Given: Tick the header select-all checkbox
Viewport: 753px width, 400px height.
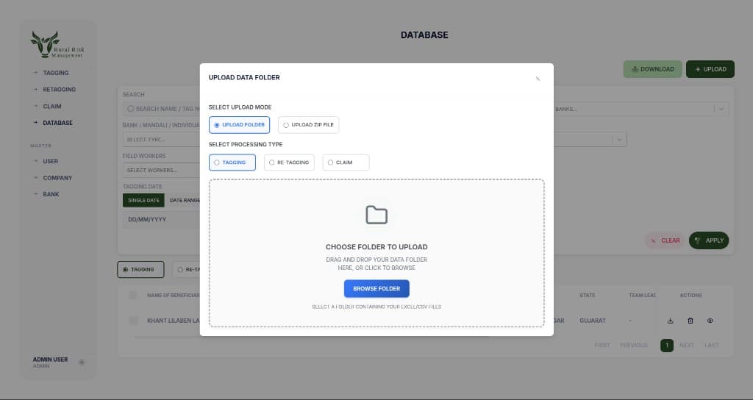Looking at the screenshot, I should 132,296.
